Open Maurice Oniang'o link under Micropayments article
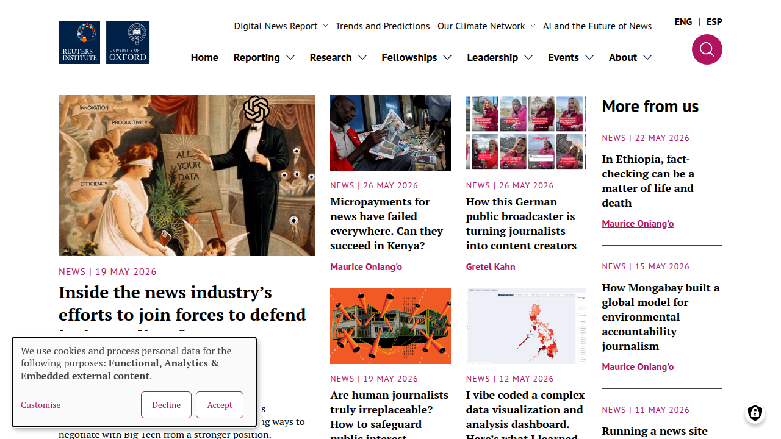This screenshot has width=781, height=439. 366,267
